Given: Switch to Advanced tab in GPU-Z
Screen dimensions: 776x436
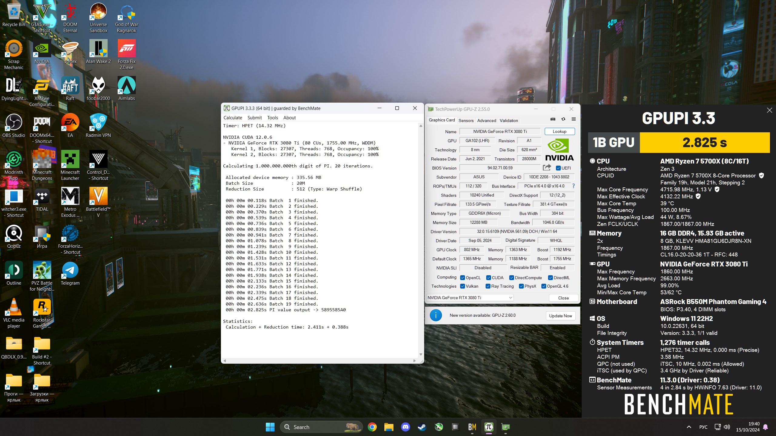Looking at the screenshot, I should [x=487, y=121].
